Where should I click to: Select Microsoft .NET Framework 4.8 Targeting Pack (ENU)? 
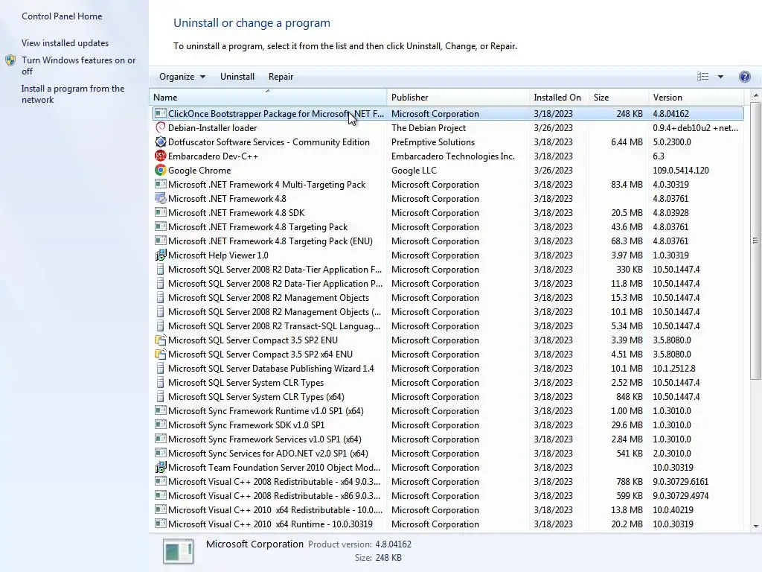[447, 241]
